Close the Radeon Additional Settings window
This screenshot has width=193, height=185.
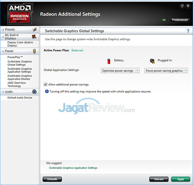point(188,6)
